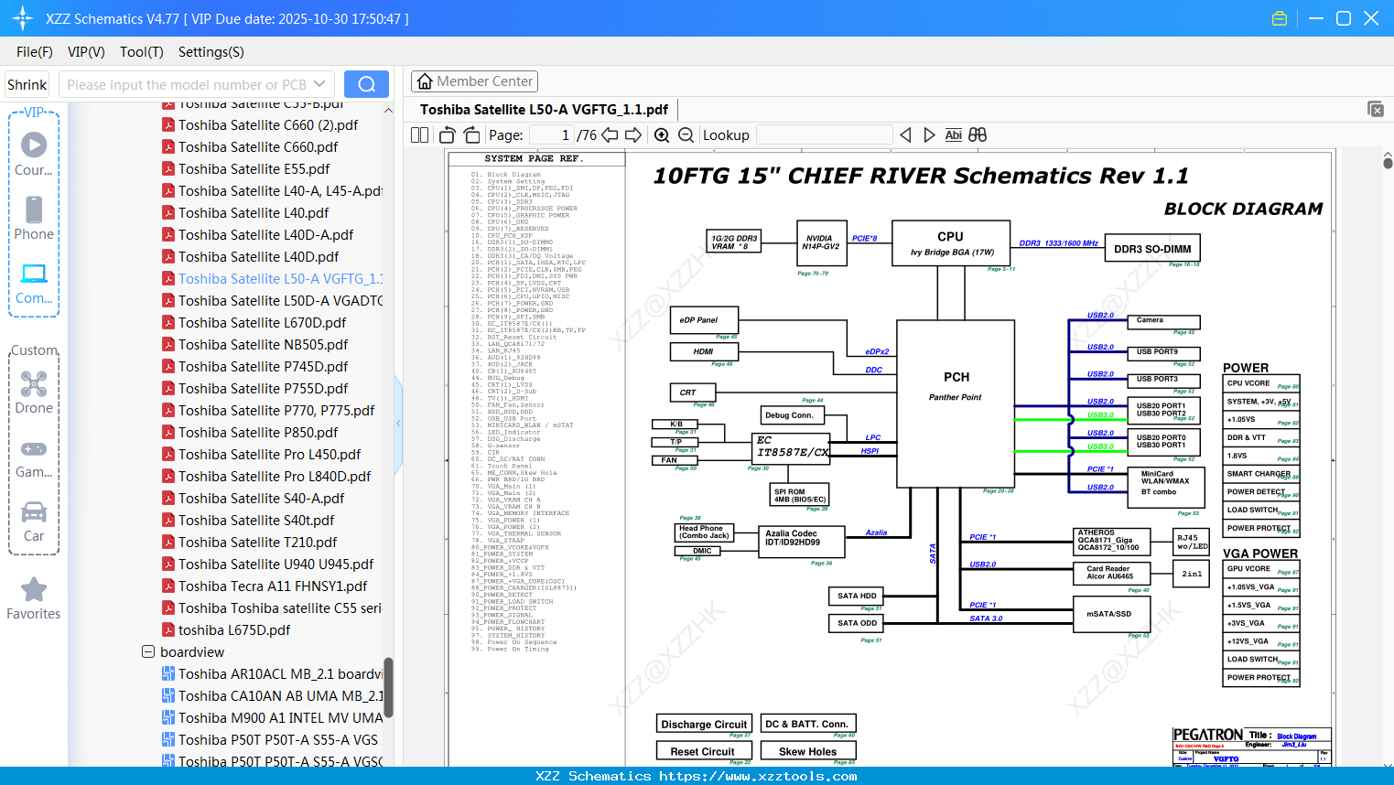Open the VIP(V) menu
Screen dimensions: 1394x785
coord(86,52)
